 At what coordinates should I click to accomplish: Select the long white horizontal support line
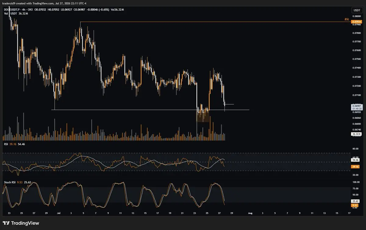coord(150,110)
